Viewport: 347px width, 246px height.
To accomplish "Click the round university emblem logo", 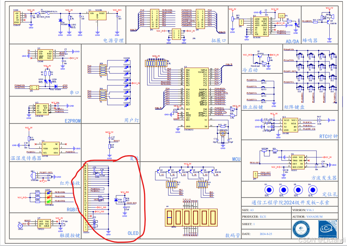I will [301, 229].
